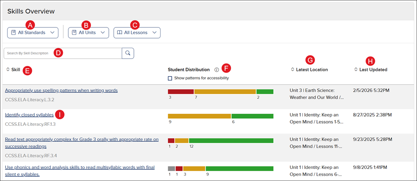
Task: Focus the Search By Skill Description field
Action: pos(63,53)
